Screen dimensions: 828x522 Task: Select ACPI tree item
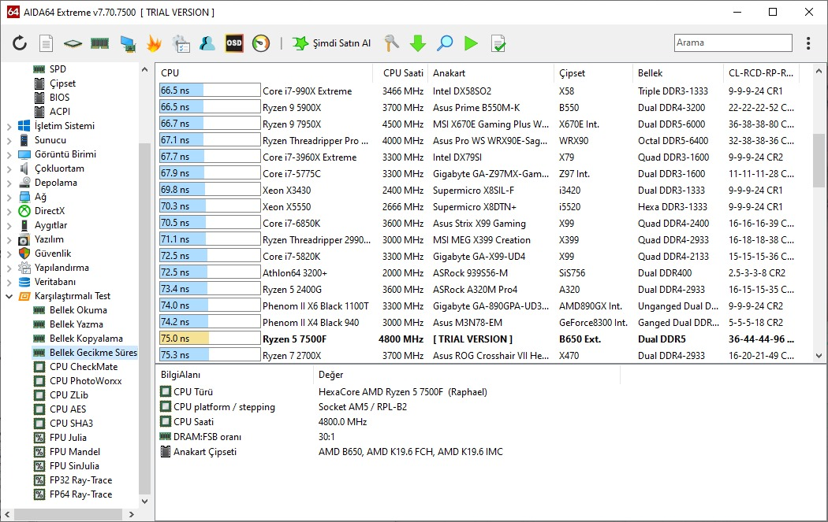coord(60,112)
